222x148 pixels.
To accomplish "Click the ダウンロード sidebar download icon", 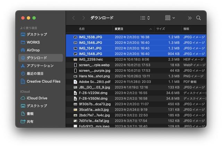I will click(x=23, y=58).
